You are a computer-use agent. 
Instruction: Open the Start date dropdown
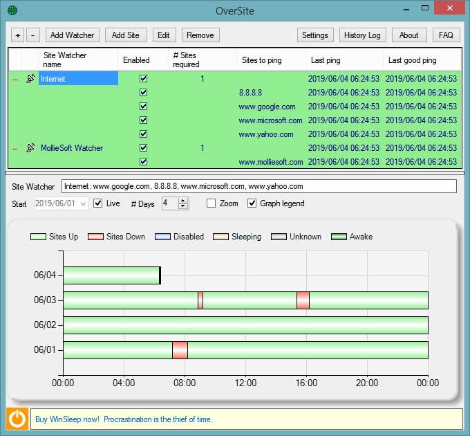(x=84, y=204)
